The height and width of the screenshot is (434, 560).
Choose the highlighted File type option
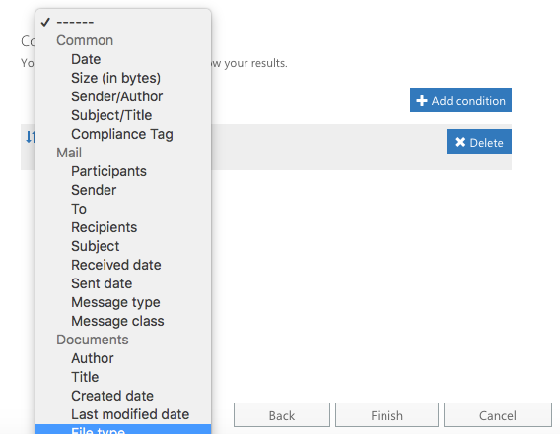(x=123, y=429)
